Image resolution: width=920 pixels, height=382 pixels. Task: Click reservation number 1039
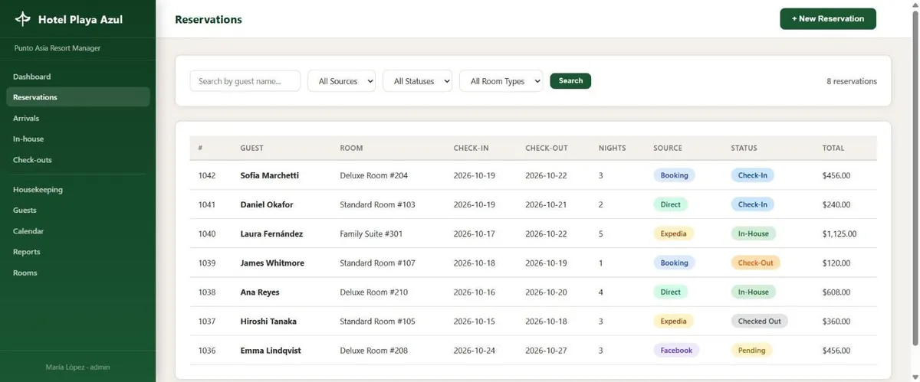pyautogui.click(x=207, y=263)
